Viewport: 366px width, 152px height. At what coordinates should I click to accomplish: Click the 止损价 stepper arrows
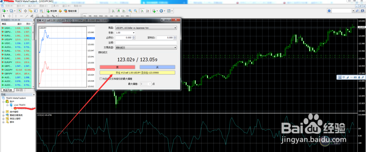click(134, 38)
